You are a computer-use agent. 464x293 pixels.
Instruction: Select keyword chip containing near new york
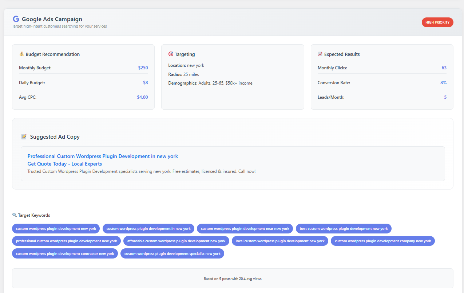pos(245,229)
